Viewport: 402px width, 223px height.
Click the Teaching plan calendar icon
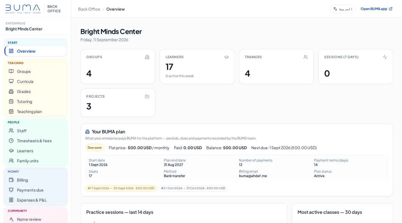pyautogui.click(x=11, y=111)
